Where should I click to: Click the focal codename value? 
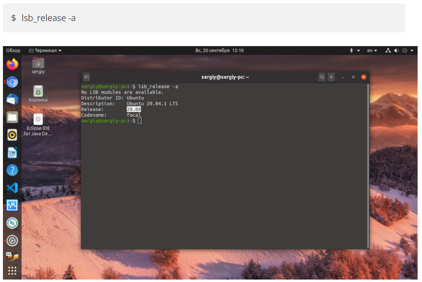click(134, 115)
